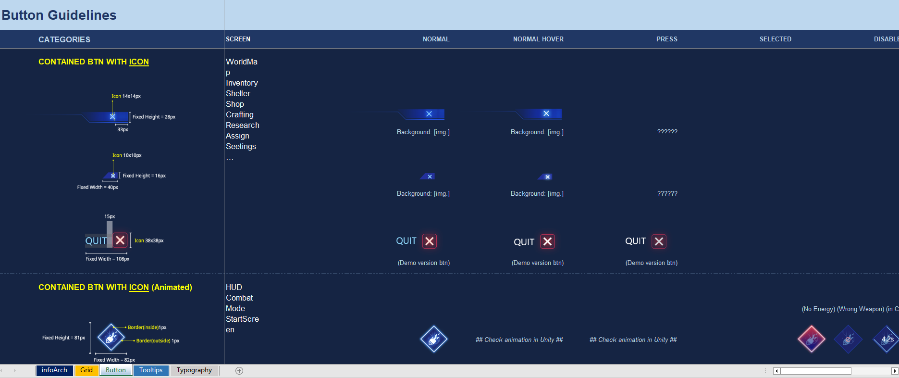The width and height of the screenshot is (899, 378).
Task: Select the small close button image under NORMAL HOVER
Action: [x=545, y=177]
